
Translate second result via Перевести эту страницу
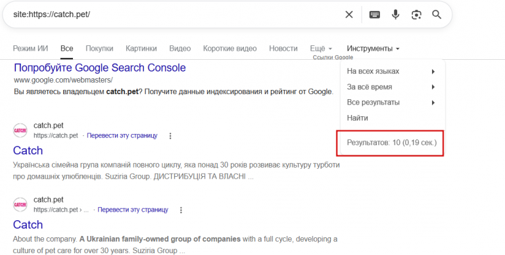[133, 210]
